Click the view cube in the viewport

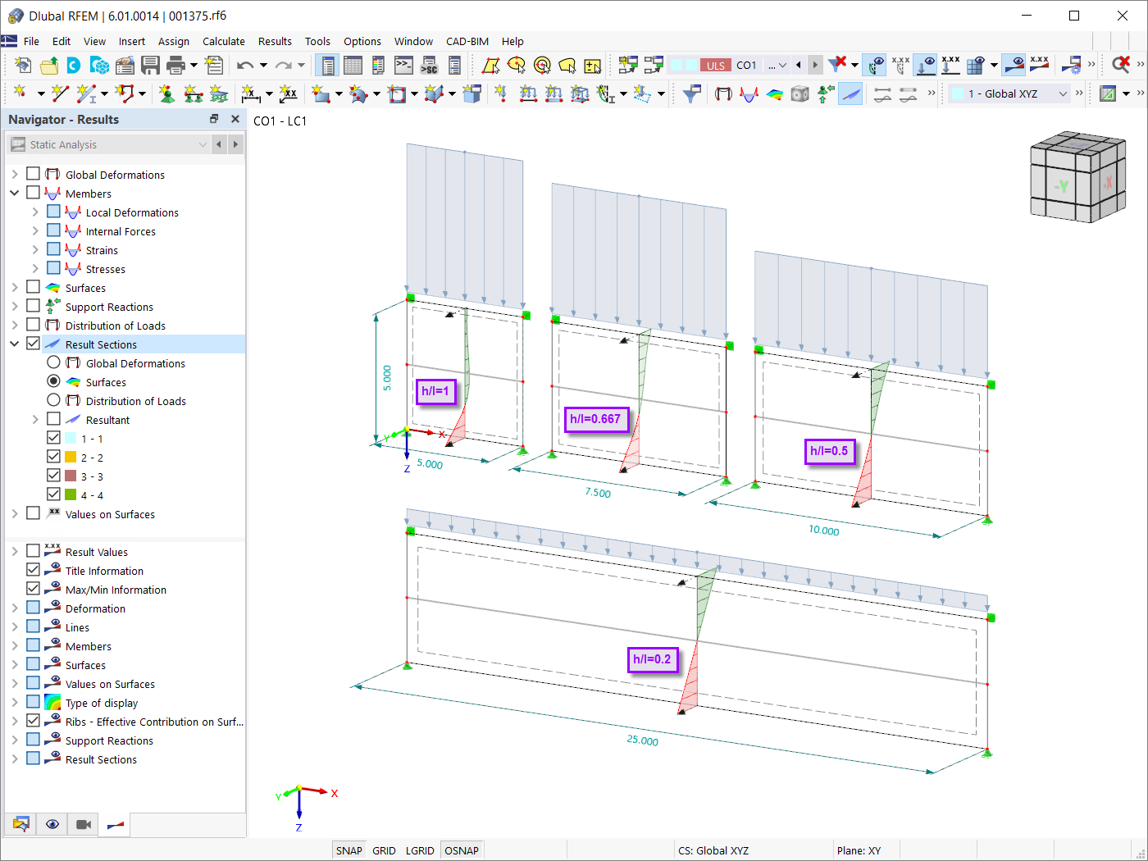[x=1077, y=176]
